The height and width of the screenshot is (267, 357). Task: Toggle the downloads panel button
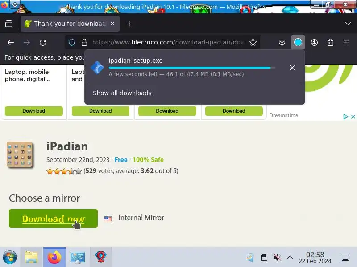(298, 42)
